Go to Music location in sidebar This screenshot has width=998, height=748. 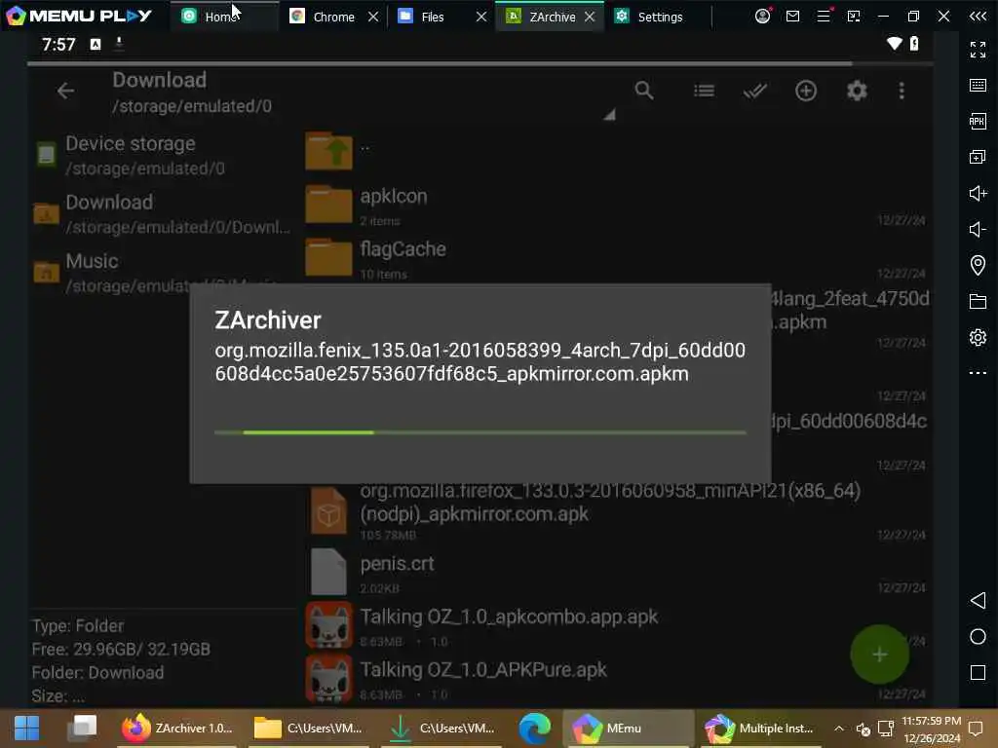(163, 273)
